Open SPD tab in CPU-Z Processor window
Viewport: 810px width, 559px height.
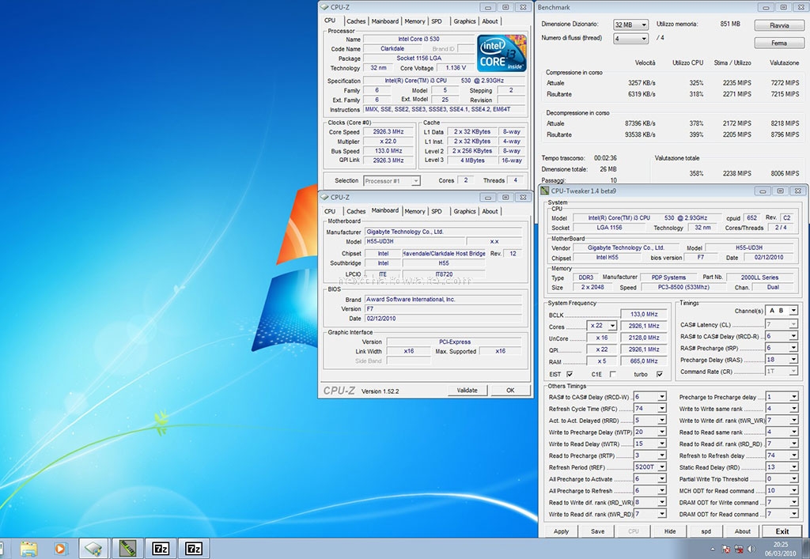click(x=437, y=21)
